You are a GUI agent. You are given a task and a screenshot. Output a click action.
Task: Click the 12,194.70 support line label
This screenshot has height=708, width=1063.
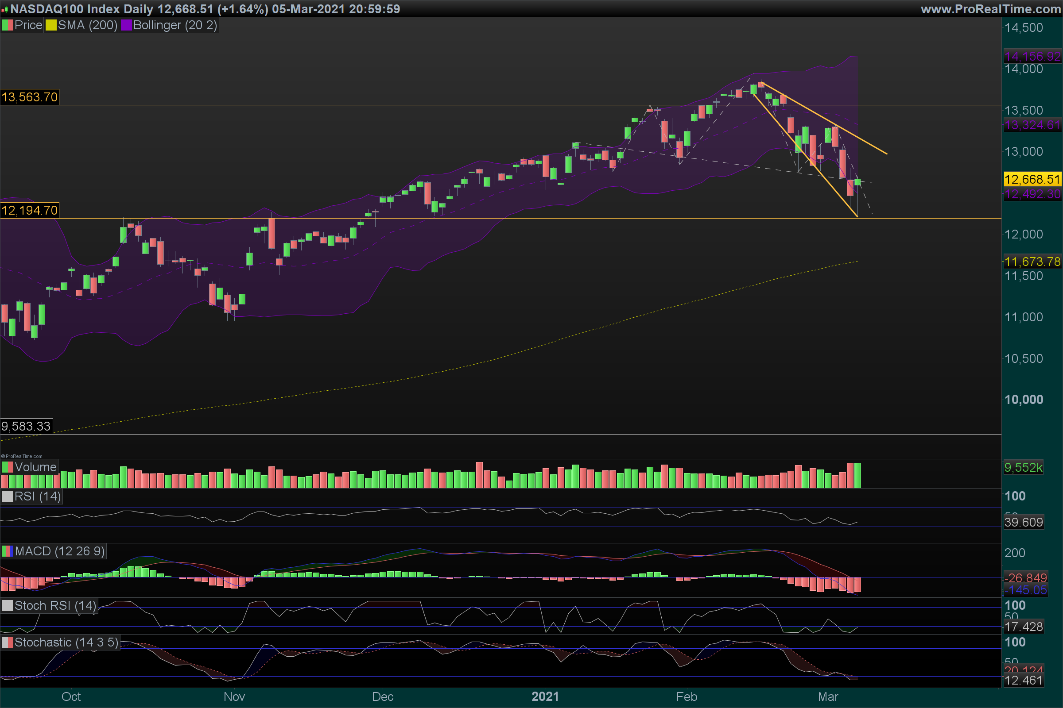(29, 211)
